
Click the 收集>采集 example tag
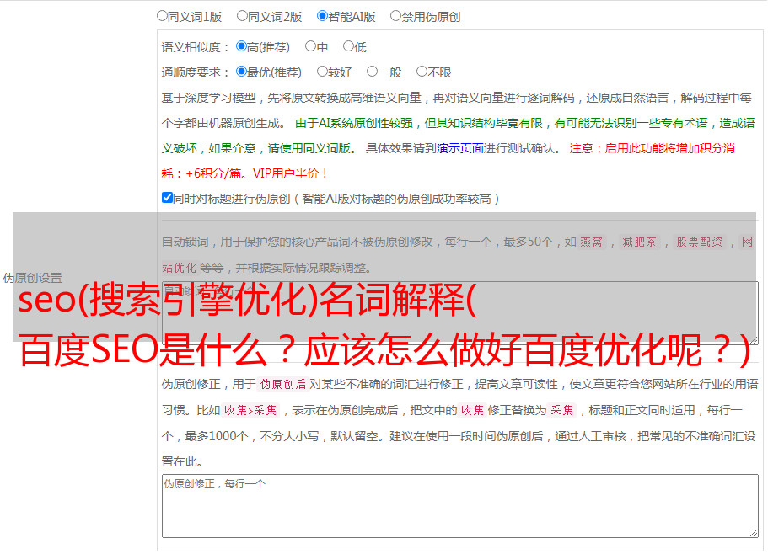click(250, 410)
